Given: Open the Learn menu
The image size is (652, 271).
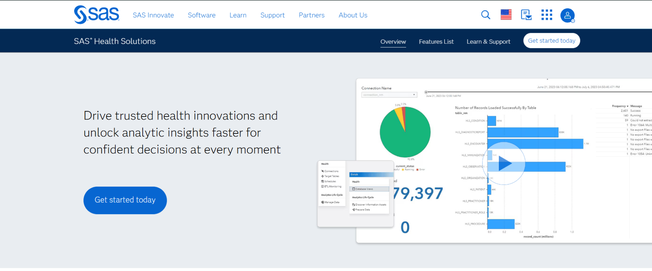Looking at the screenshot, I should [238, 15].
